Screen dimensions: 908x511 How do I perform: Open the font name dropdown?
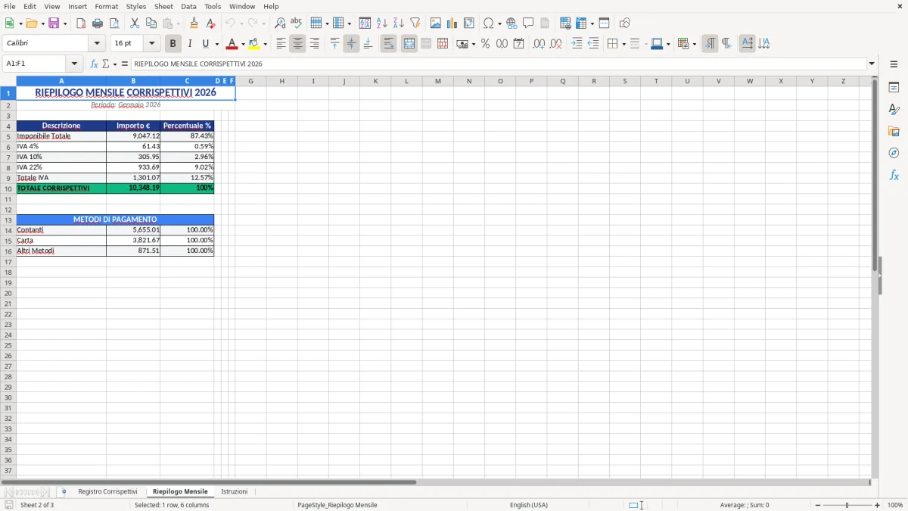[97, 43]
